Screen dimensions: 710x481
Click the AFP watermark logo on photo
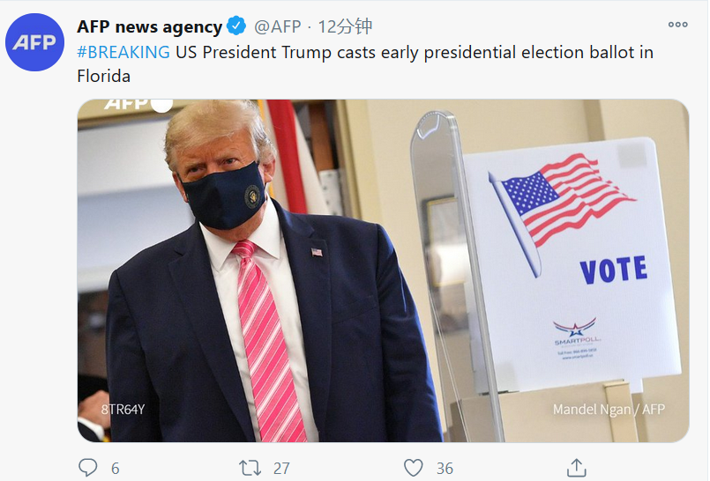tap(137, 103)
